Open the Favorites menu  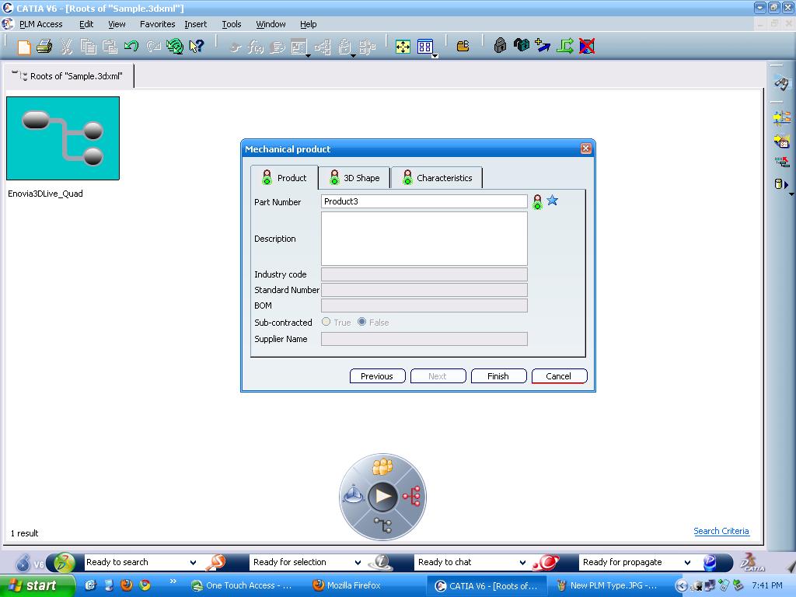tap(157, 24)
